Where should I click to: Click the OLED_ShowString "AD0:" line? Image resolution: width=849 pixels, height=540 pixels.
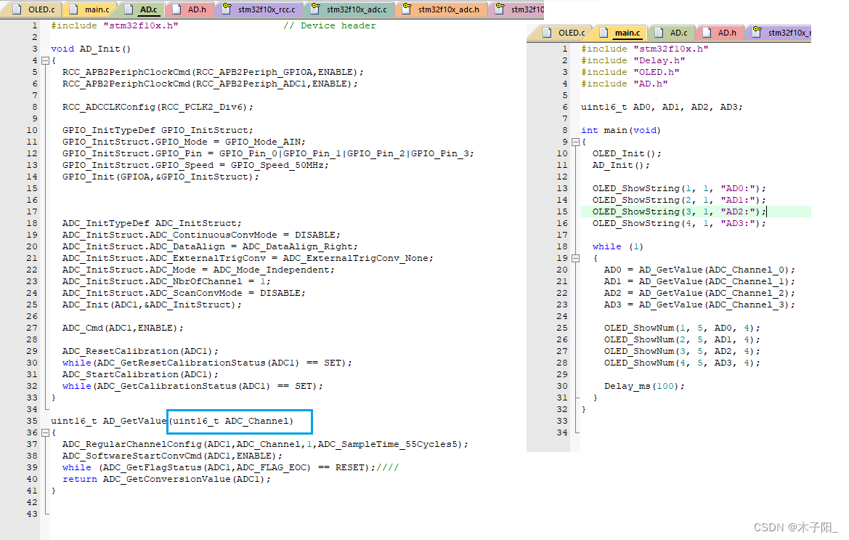point(680,188)
